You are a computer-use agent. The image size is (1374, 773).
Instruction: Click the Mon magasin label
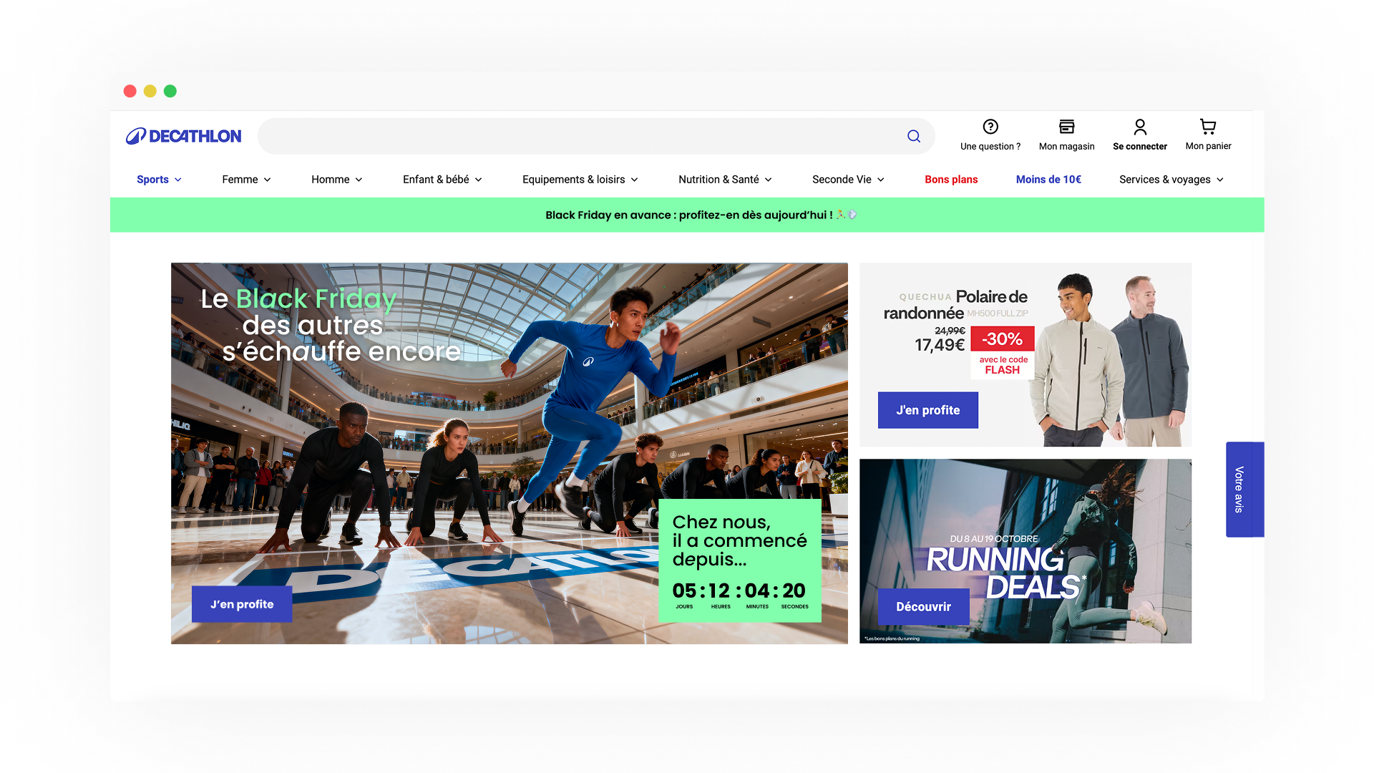coord(1067,147)
